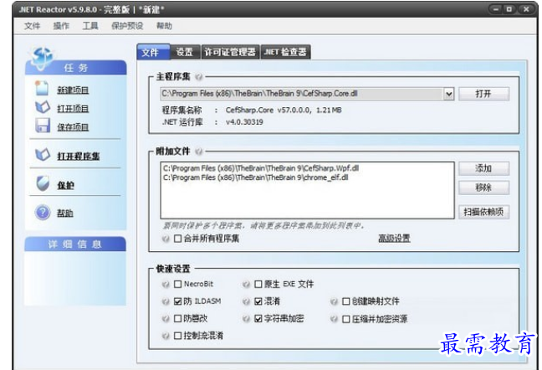Click the 任务 panel header
The width and height of the screenshot is (542, 370).
pyautogui.click(x=76, y=68)
